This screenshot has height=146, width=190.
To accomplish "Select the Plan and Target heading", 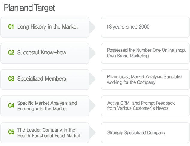I will click(29, 8).
